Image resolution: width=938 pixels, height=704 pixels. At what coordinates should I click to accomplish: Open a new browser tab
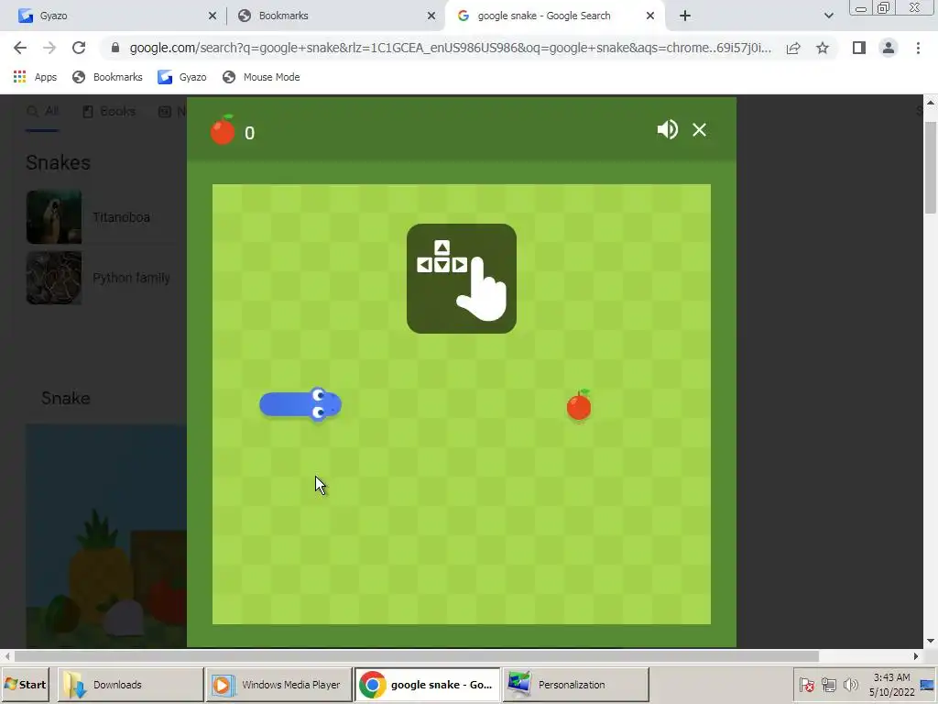pyautogui.click(x=685, y=16)
